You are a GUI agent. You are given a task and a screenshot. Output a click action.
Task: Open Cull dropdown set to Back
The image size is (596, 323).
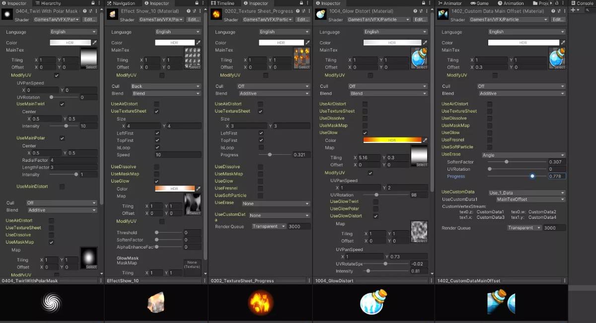click(165, 86)
